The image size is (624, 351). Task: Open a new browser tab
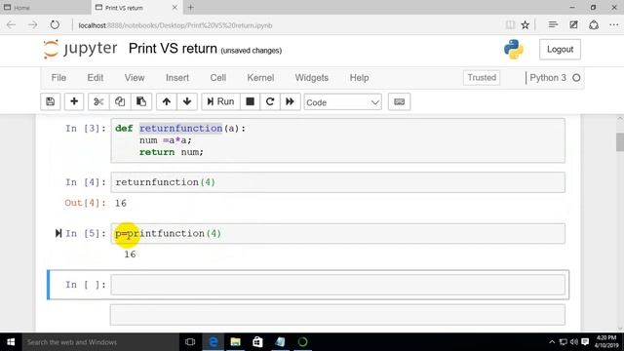pos(191,8)
